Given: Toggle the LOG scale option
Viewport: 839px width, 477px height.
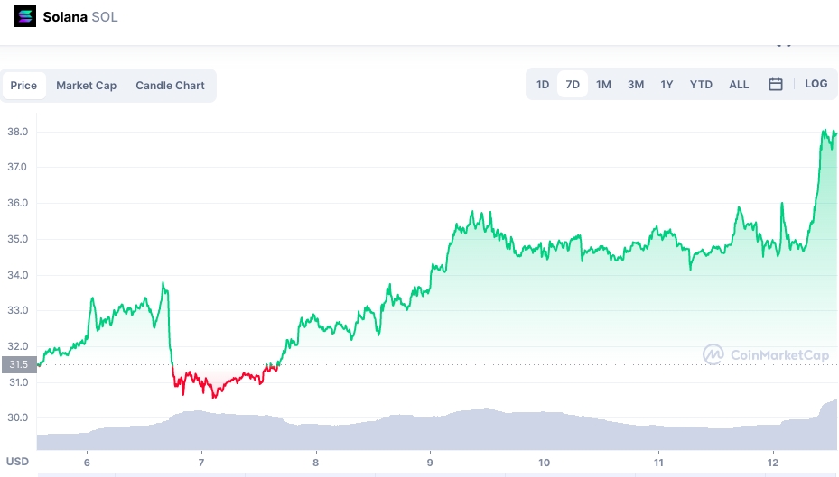Looking at the screenshot, I should tap(816, 84).
